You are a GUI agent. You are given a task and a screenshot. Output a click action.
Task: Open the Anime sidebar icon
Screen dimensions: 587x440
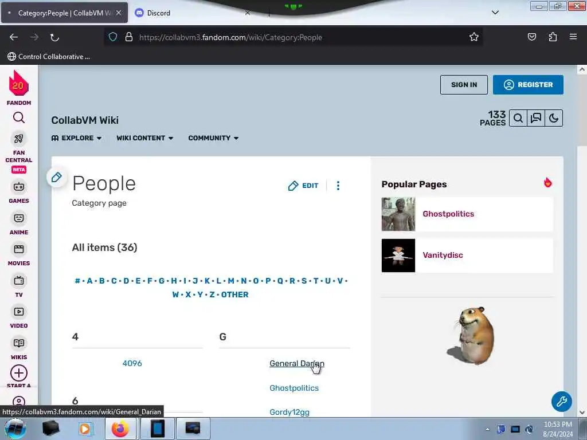[x=19, y=218]
